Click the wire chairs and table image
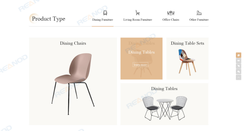The height and width of the screenshot is (131, 248). [x=165, y=108]
